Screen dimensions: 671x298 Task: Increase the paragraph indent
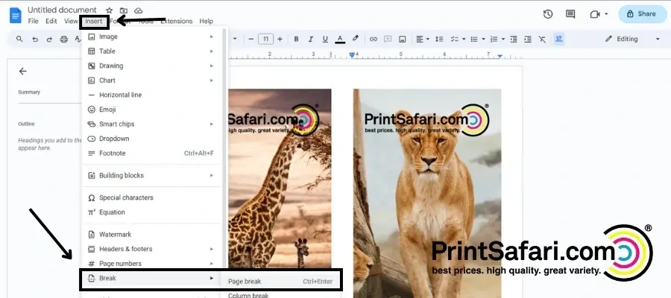(528, 39)
